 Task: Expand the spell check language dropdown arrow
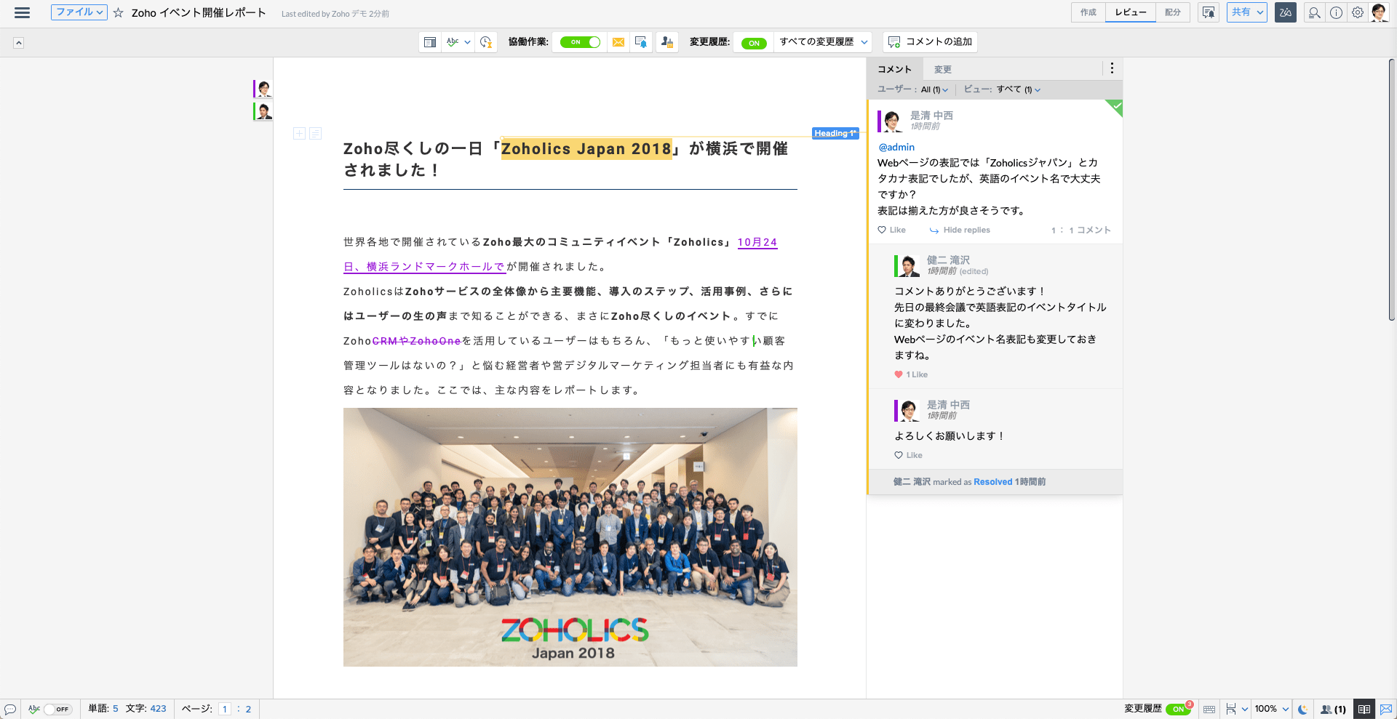[x=467, y=42]
